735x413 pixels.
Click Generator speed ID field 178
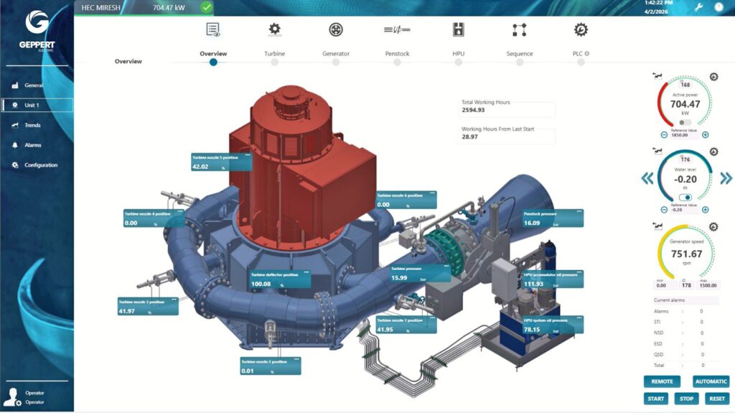[686, 285]
